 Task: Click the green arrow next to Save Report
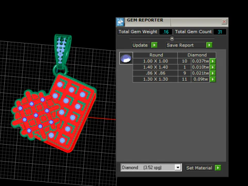(209, 45)
